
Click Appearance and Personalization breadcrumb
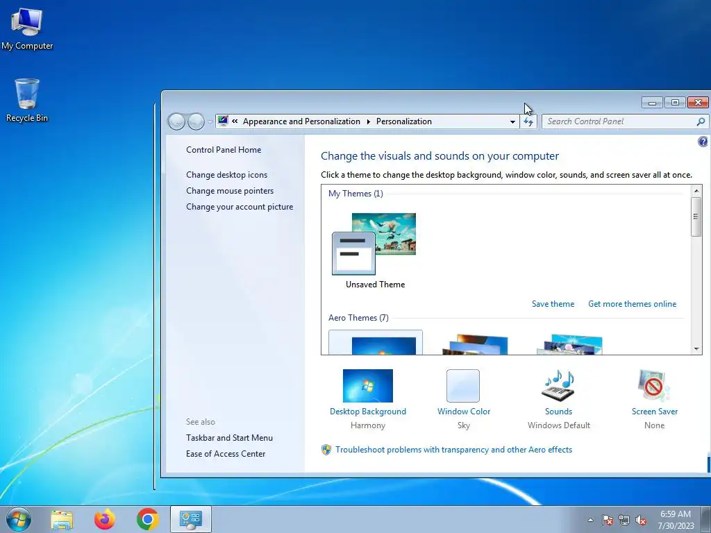pyautogui.click(x=301, y=121)
